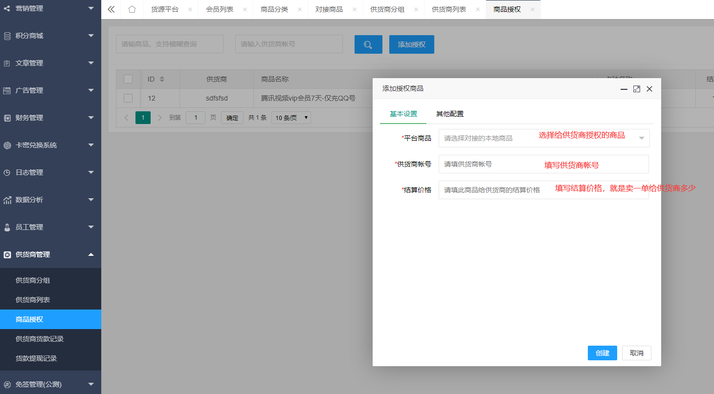714x394 pixels.
Task: Go to the home tab icon
Action: 132,9
